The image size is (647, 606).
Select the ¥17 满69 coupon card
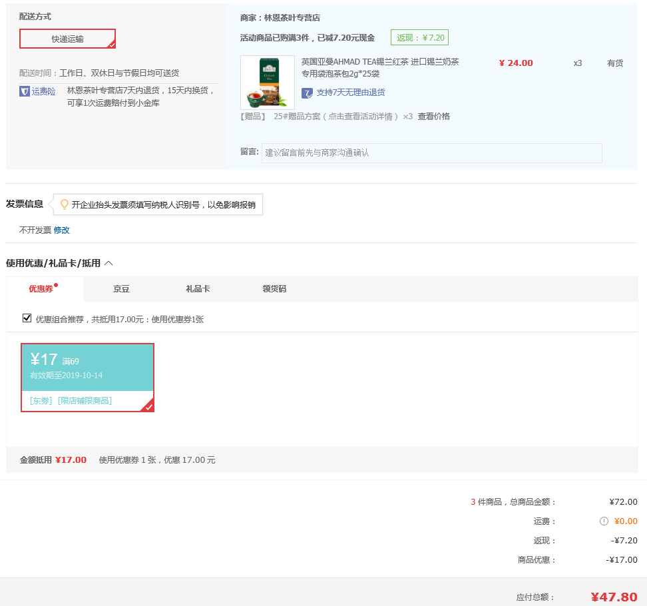(x=87, y=378)
